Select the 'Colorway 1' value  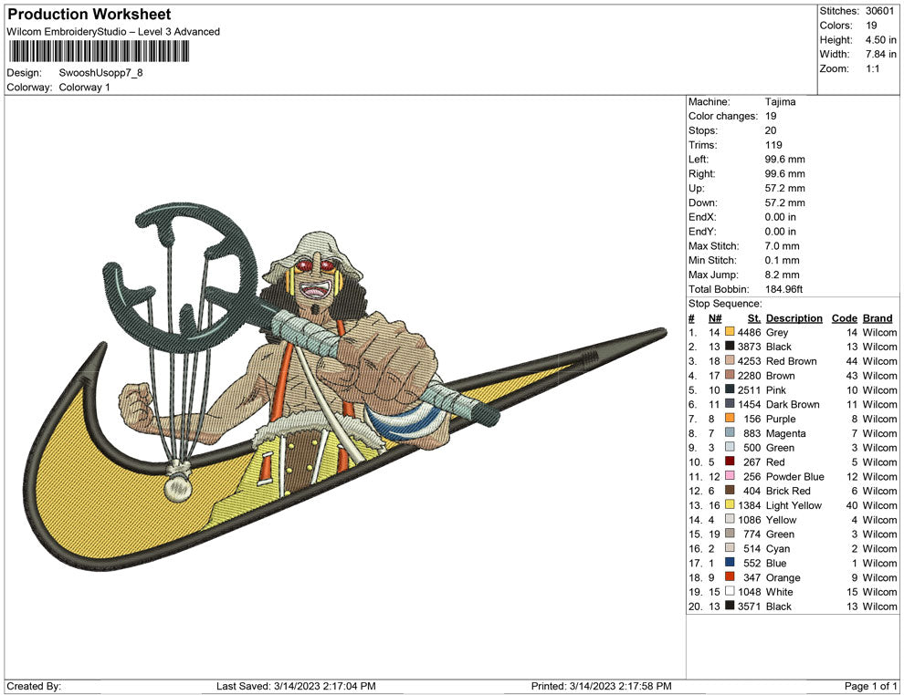[84, 88]
